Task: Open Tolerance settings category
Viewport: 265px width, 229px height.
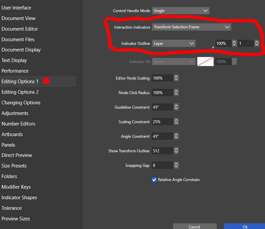Action: click(x=11, y=208)
